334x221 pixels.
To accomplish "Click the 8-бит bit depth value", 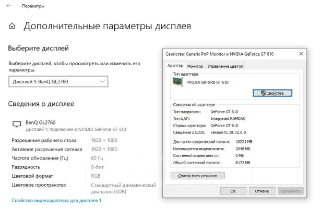I will pyautogui.click(x=98, y=167).
